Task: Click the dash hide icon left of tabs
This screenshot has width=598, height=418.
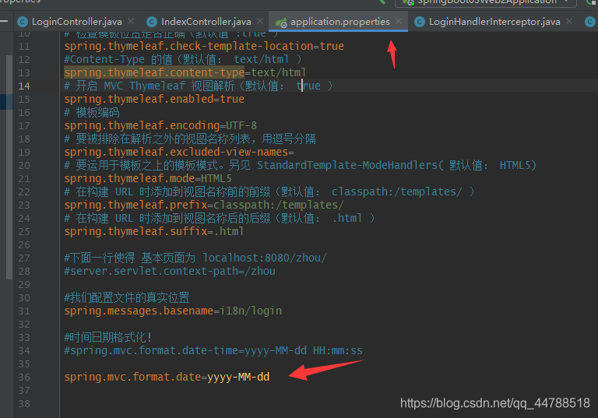Action: pyautogui.click(x=4, y=22)
